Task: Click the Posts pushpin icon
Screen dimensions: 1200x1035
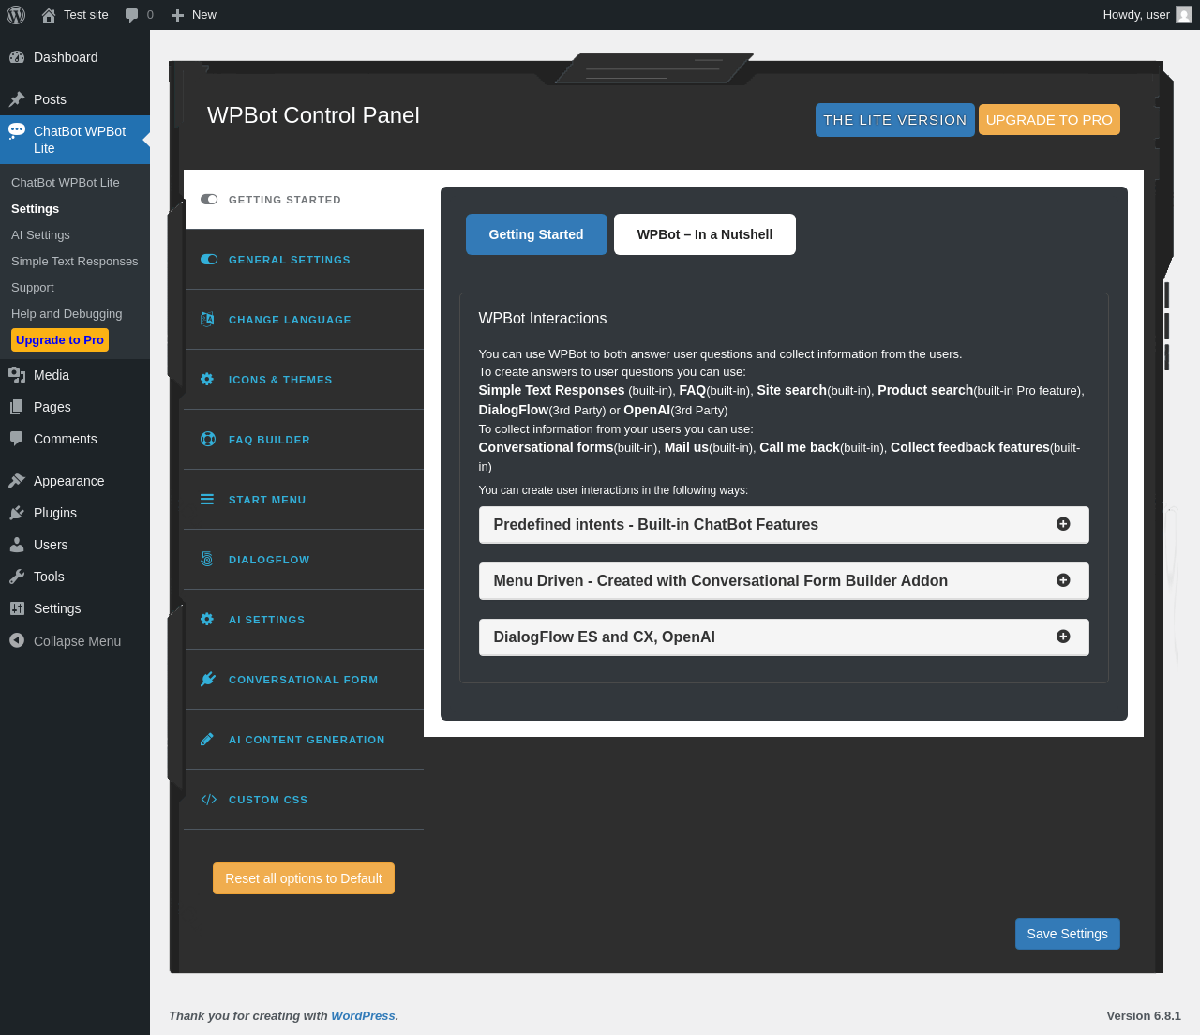Action: click(x=17, y=99)
